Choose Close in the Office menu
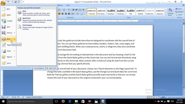The image size is (185, 104). point(8,63)
